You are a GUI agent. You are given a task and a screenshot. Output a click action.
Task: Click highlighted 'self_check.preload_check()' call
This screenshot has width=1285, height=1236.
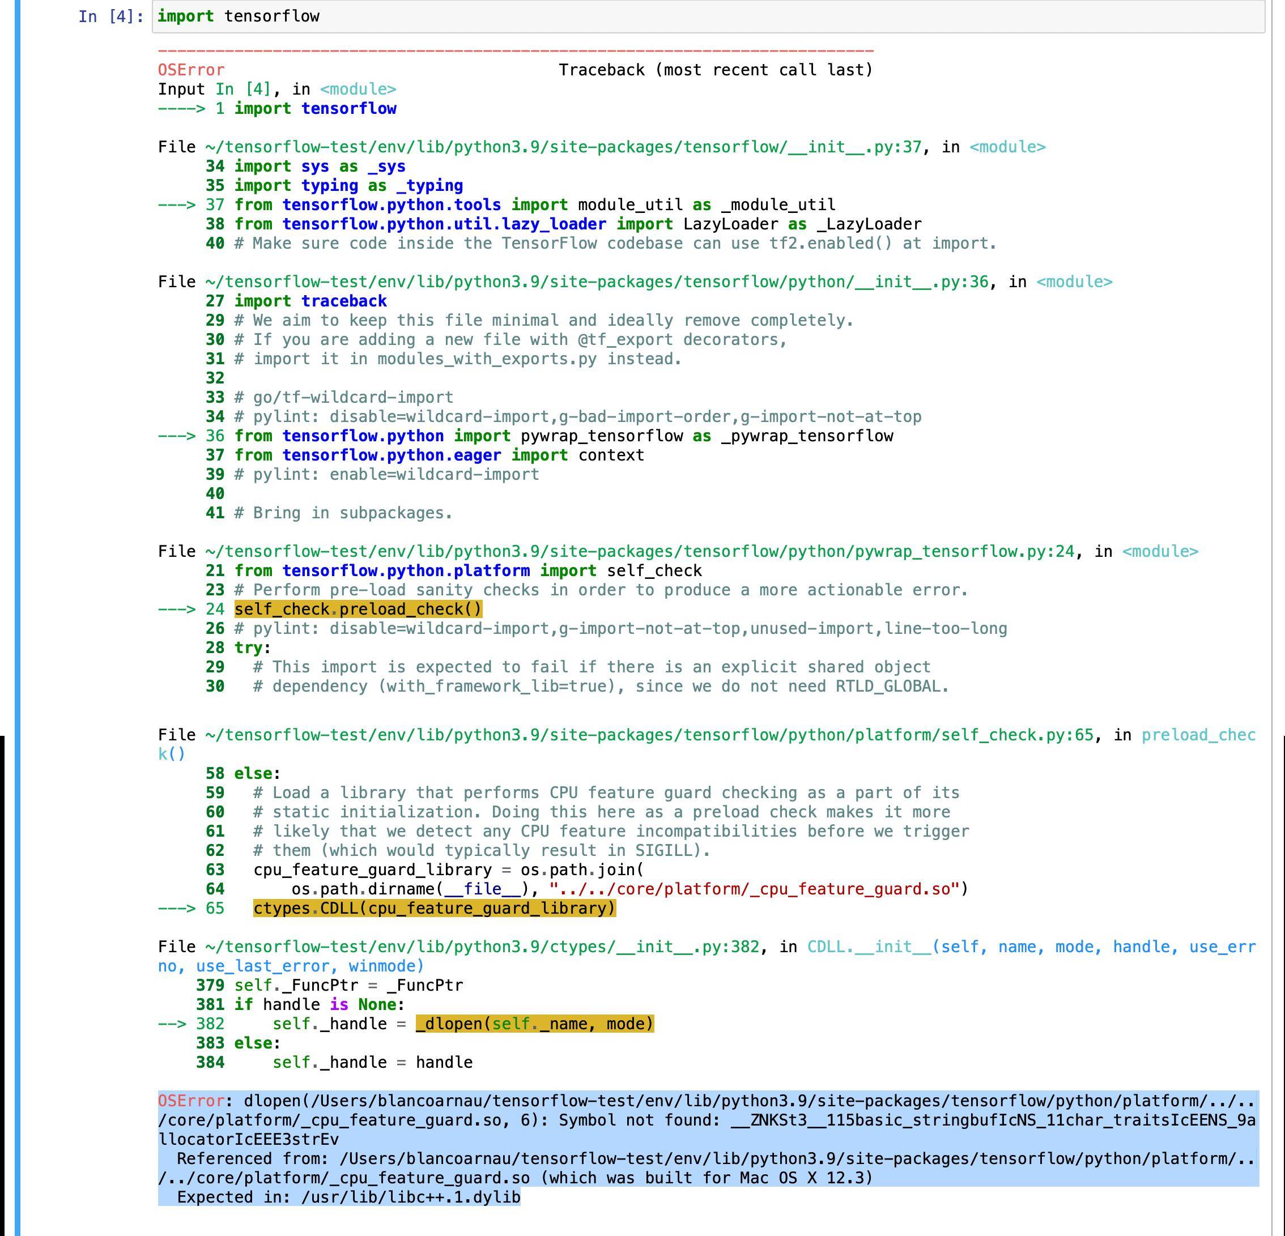(x=358, y=610)
